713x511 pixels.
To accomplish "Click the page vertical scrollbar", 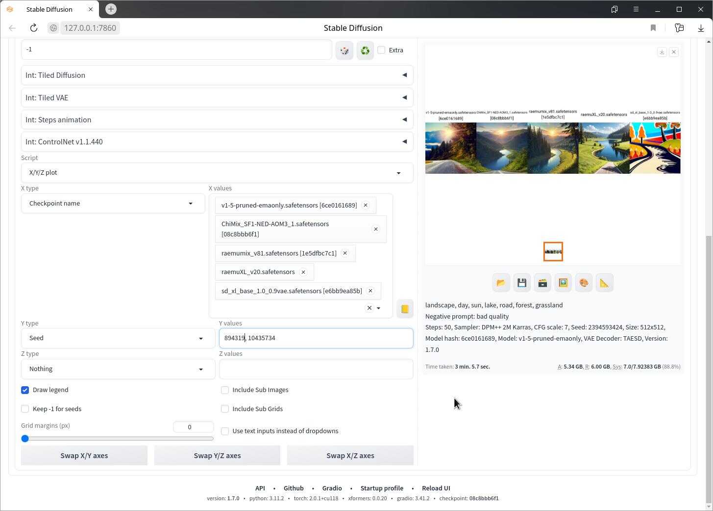I will click(709, 370).
